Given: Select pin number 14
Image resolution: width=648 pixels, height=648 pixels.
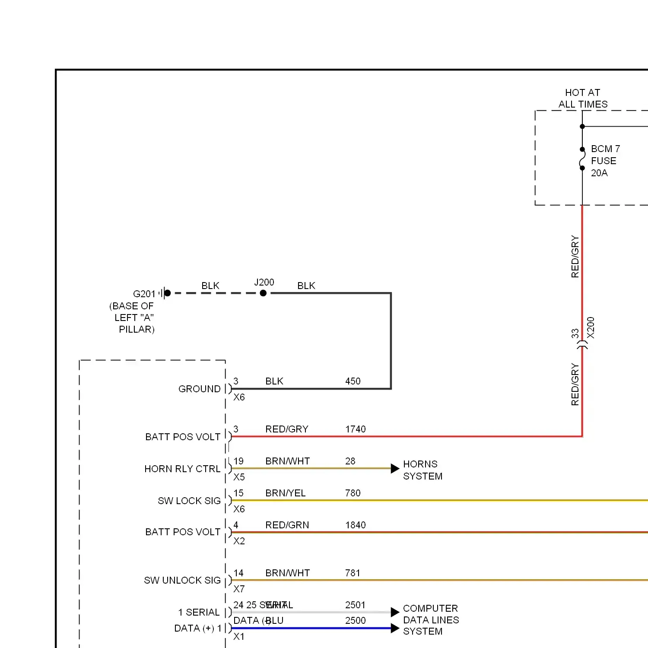Looking at the screenshot, I should pyautogui.click(x=238, y=573).
